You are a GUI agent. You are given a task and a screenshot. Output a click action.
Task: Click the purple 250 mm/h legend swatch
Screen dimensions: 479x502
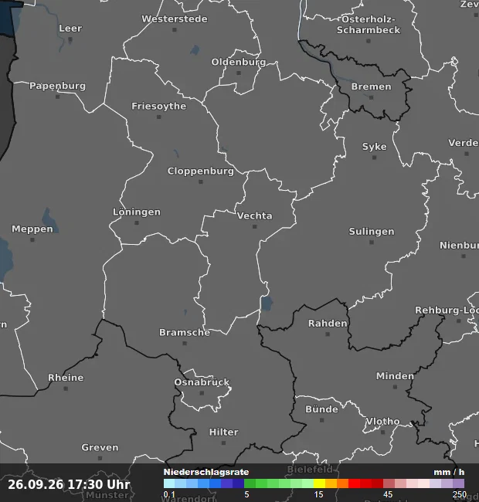click(458, 483)
